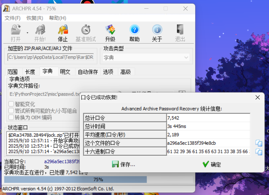This screenshot has width=269, height=195.
Task: Click value 3s 445ms in 总计时间 row
Action: tap(208, 126)
